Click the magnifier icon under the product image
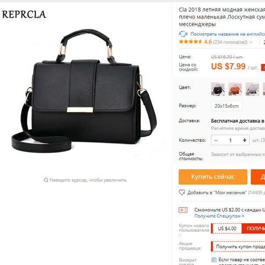Viewport: 265px width, 265px height. pos(46,180)
